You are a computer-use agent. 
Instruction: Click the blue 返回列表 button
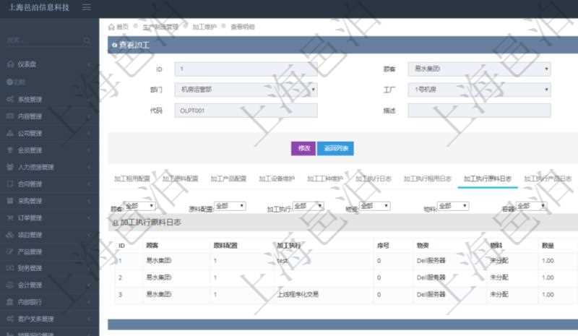335,148
